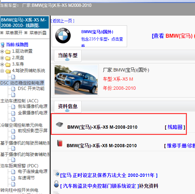Click the folder icon for 2.底盘

pos(8,58)
